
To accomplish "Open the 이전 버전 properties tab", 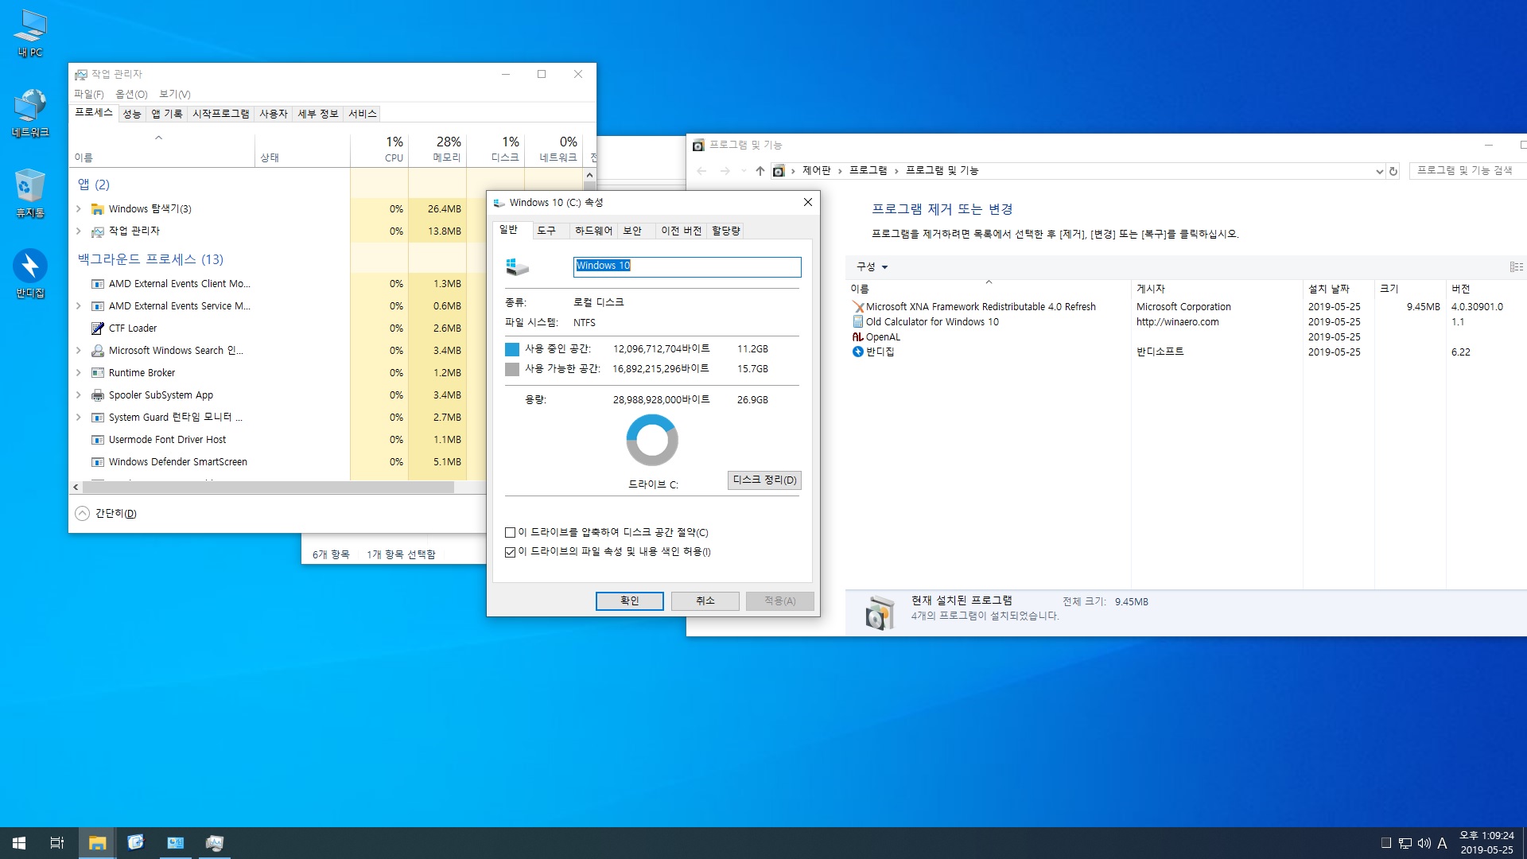I will click(x=681, y=231).
